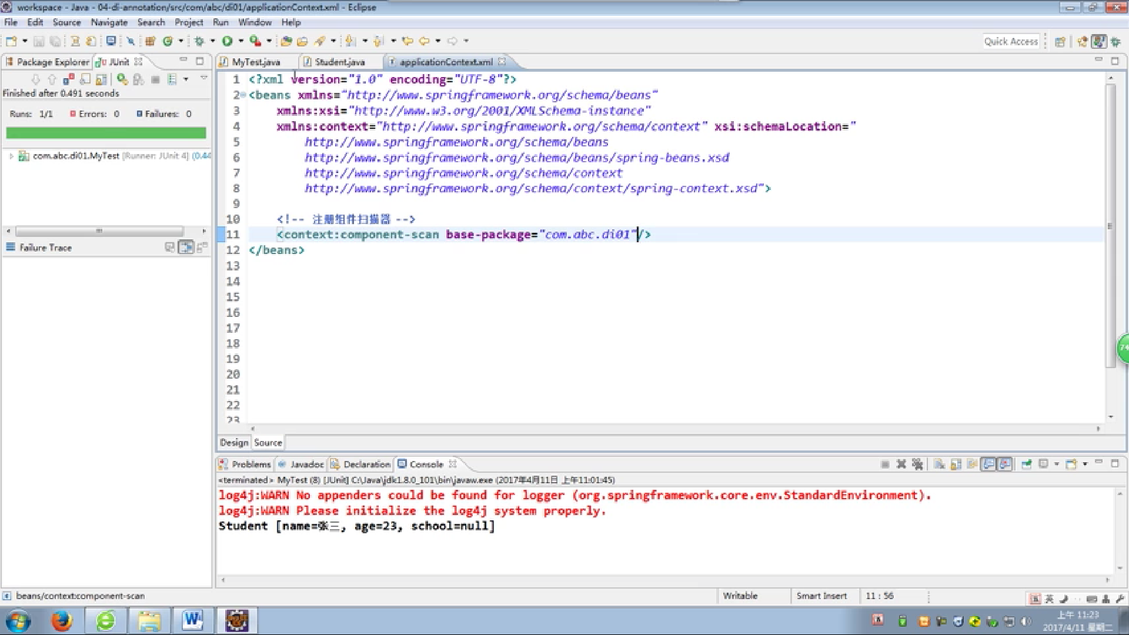Click the Remove All Terminated Launches icon
Screen dimensions: 1129x635
click(917, 464)
